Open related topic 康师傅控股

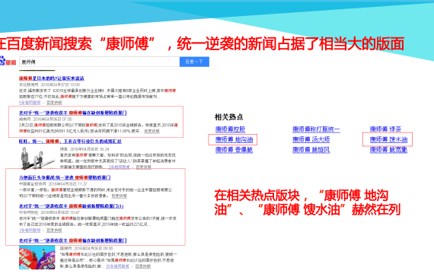(230, 129)
